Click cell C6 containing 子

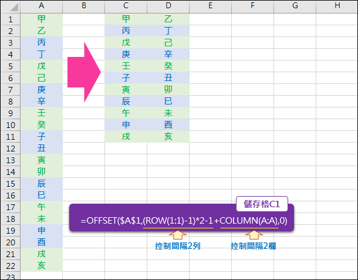click(x=126, y=77)
